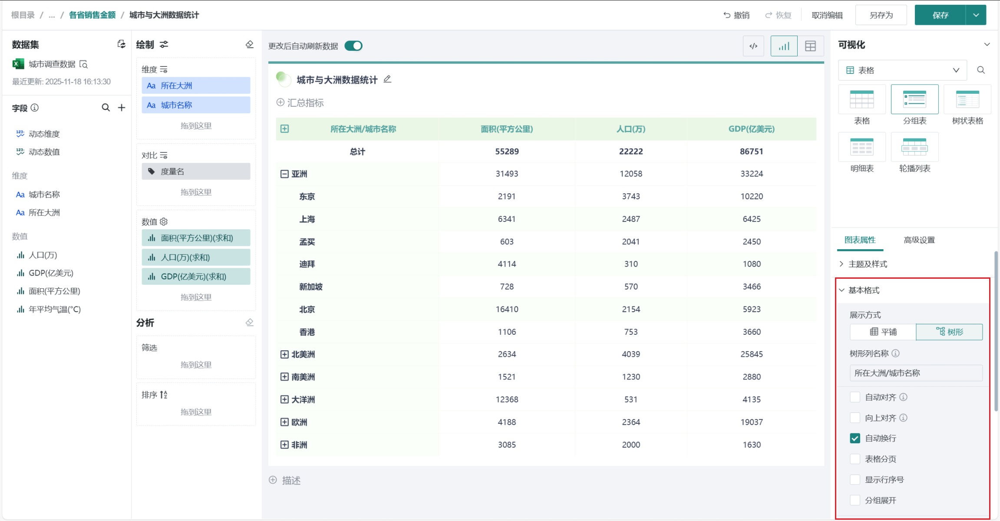Screen dimensions: 1000x521
Task: Switch to the advanced settings tab
Action: [x=919, y=240]
